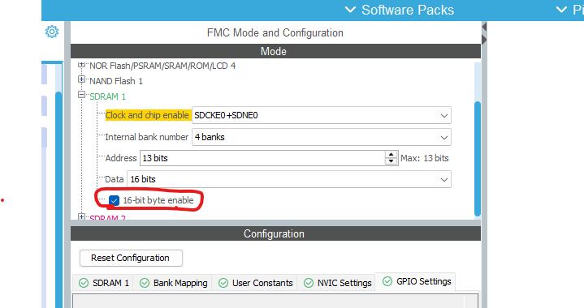The height and width of the screenshot is (308, 584).
Task: Expand the SDRAM 2 node
Action: pos(81,216)
